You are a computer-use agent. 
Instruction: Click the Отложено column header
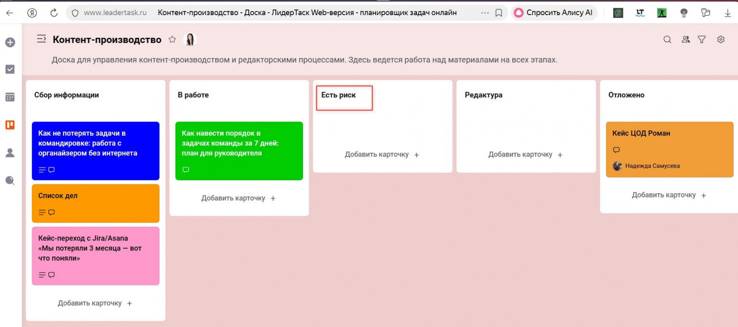(626, 95)
